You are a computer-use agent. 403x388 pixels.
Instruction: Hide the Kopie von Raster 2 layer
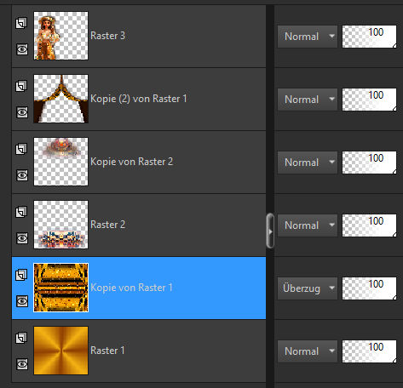click(x=22, y=175)
